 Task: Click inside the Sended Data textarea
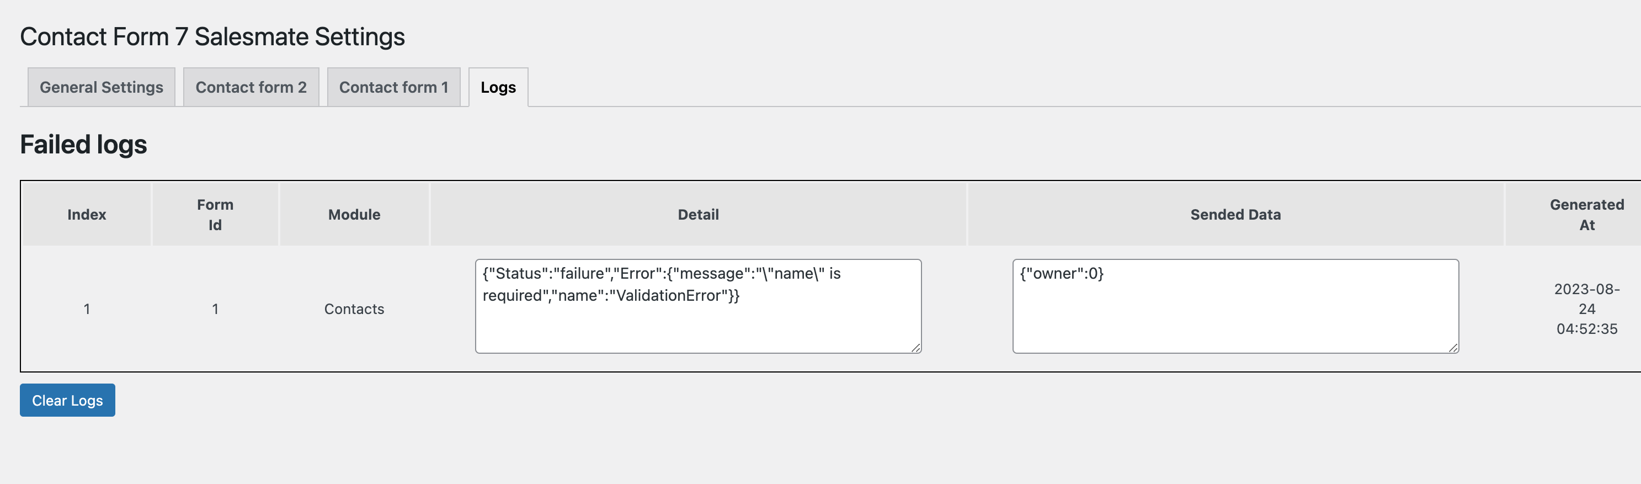pyautogui.click(x=1235, y=306)
